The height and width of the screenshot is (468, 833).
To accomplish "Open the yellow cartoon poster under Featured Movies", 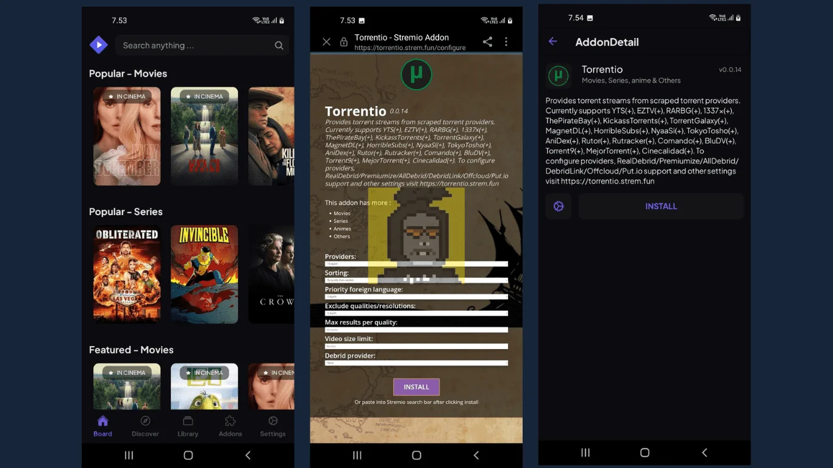I will pyautogui.click(x=204, y=386).
